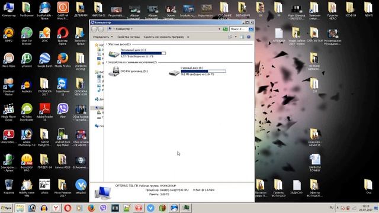Select the photo image file on desktop
Screen dimensions: 379x213
click(x=45, y=187)
